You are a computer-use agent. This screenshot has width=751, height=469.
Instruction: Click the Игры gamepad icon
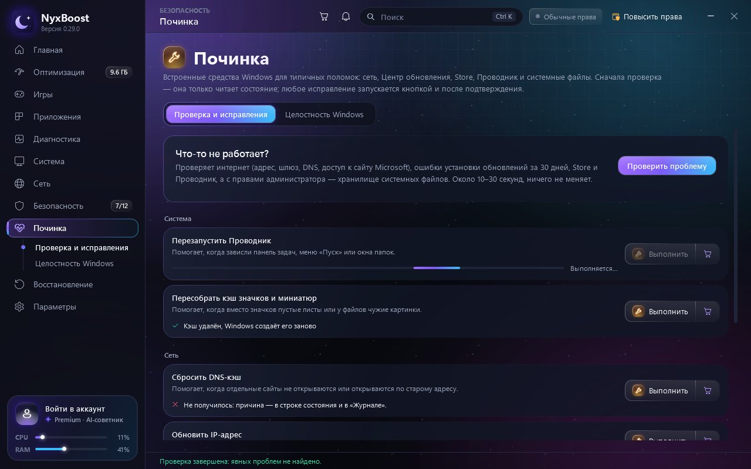[20, 94]
